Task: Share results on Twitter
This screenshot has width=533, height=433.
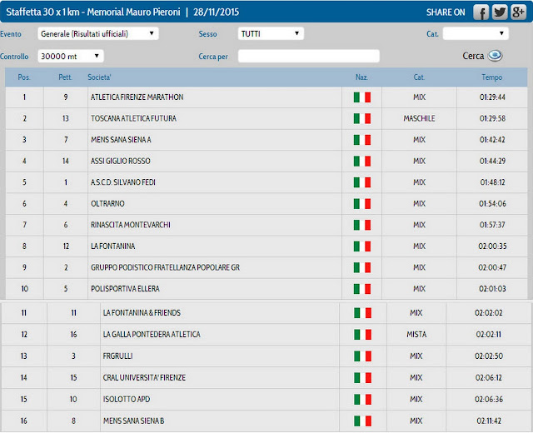Action: pyautogui.click(x=500, y=12)
